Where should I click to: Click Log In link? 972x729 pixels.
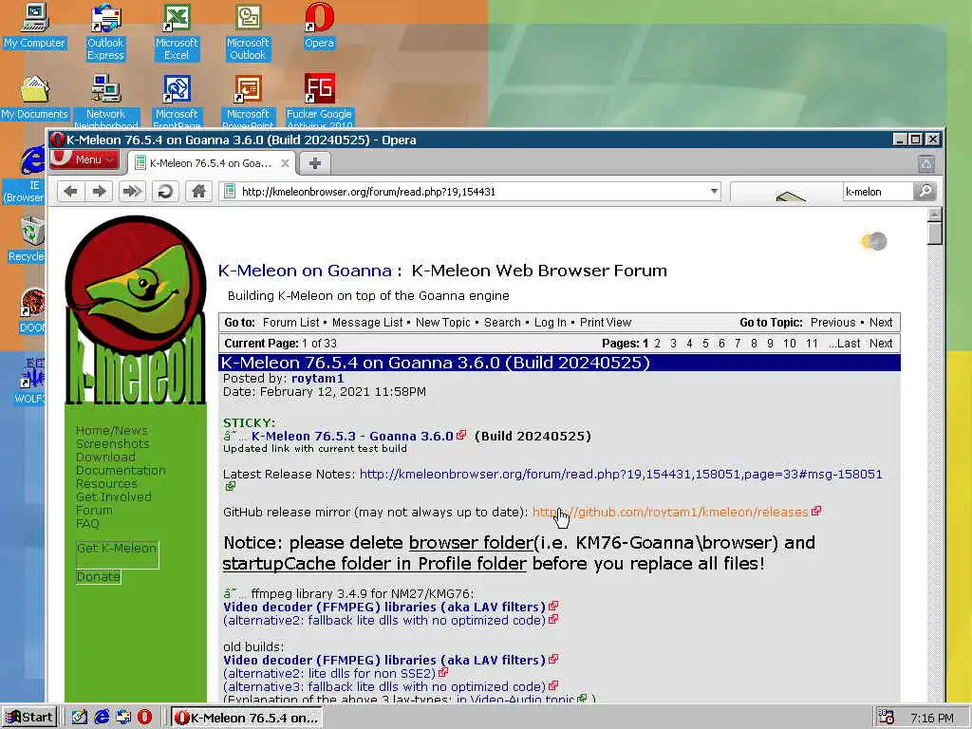click(x=551, y=323)
